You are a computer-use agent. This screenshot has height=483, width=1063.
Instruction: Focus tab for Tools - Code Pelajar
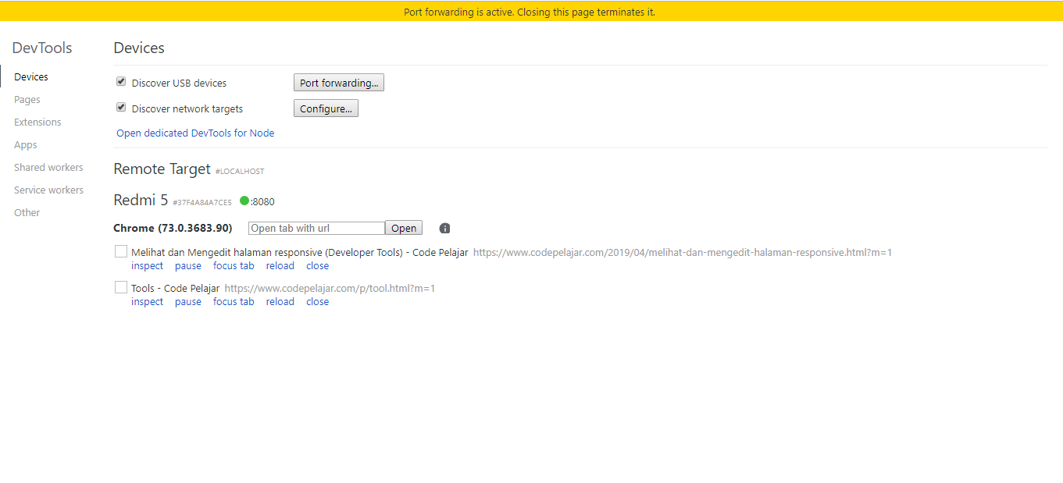click(234, 301)
